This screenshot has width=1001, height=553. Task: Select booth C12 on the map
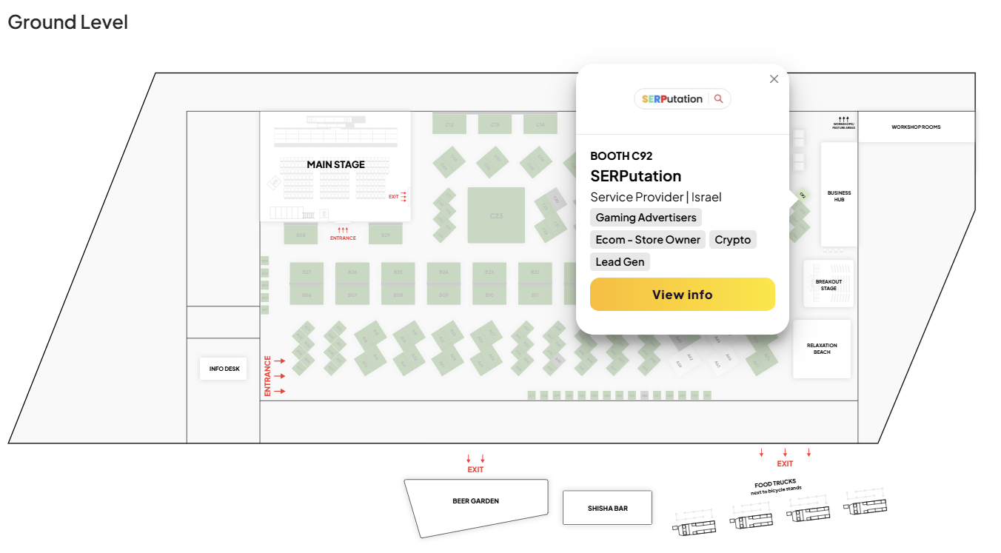coord(449,124)
